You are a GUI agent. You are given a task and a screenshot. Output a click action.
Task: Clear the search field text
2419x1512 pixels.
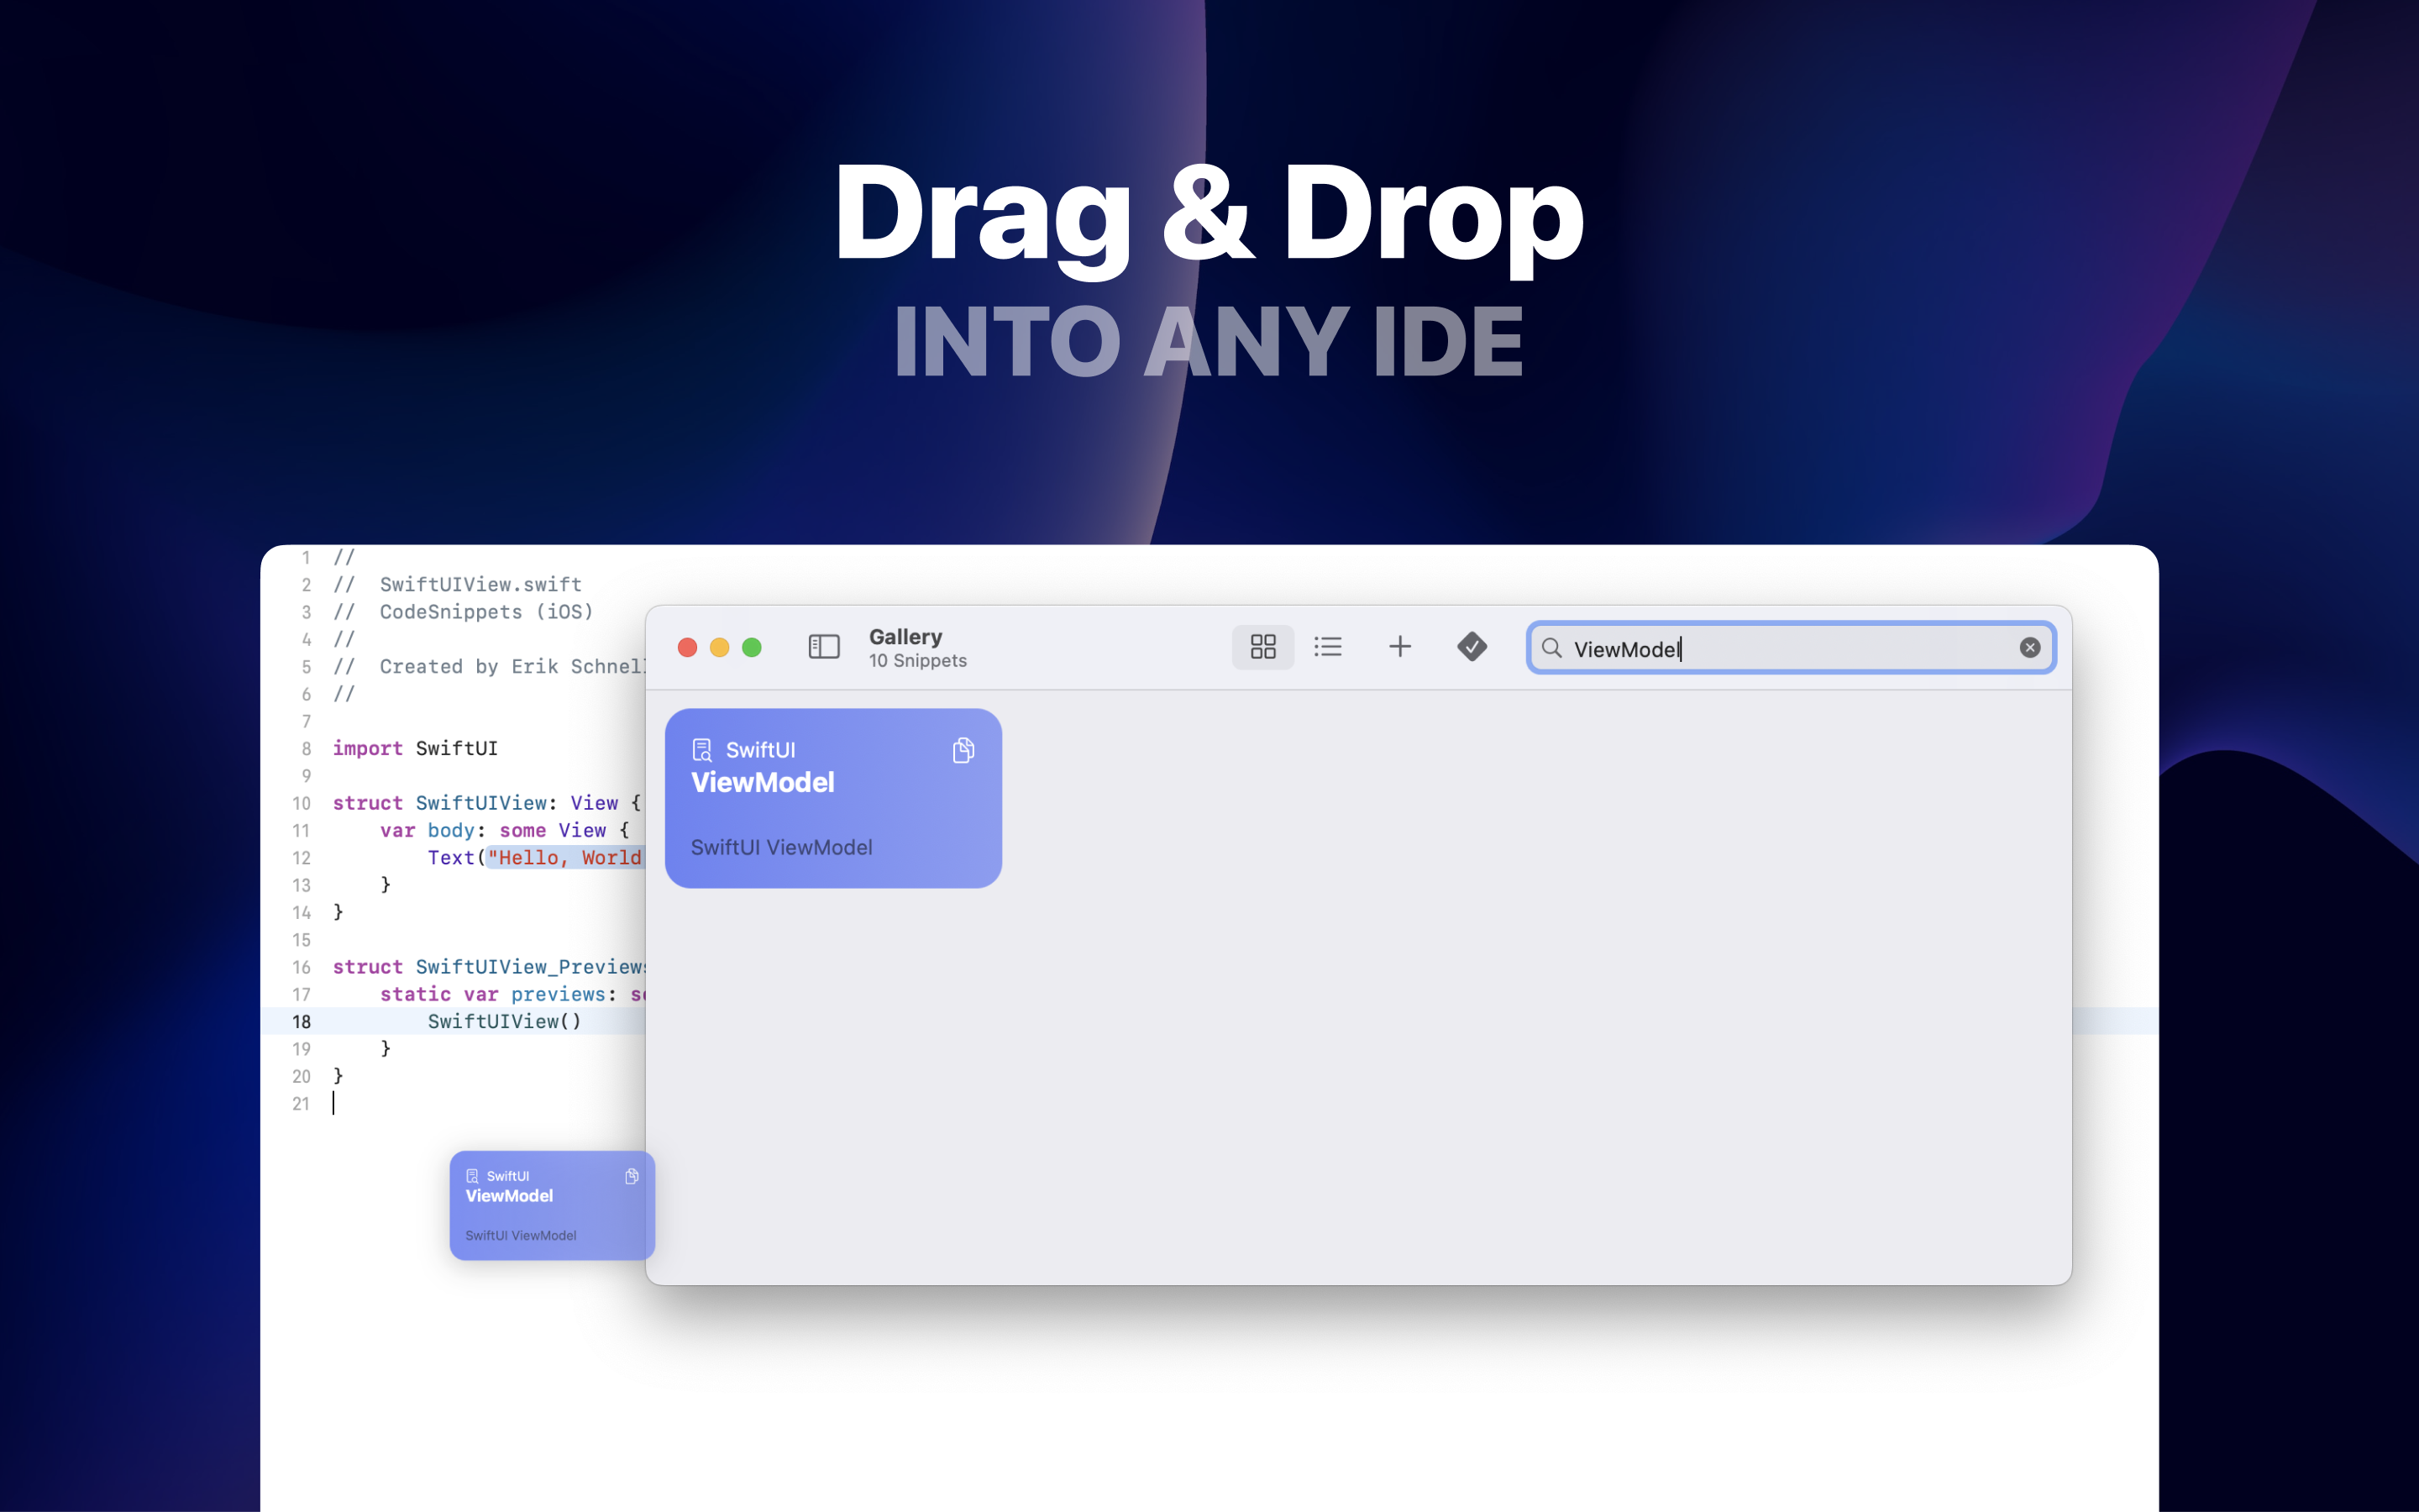tap(2029, 648)
